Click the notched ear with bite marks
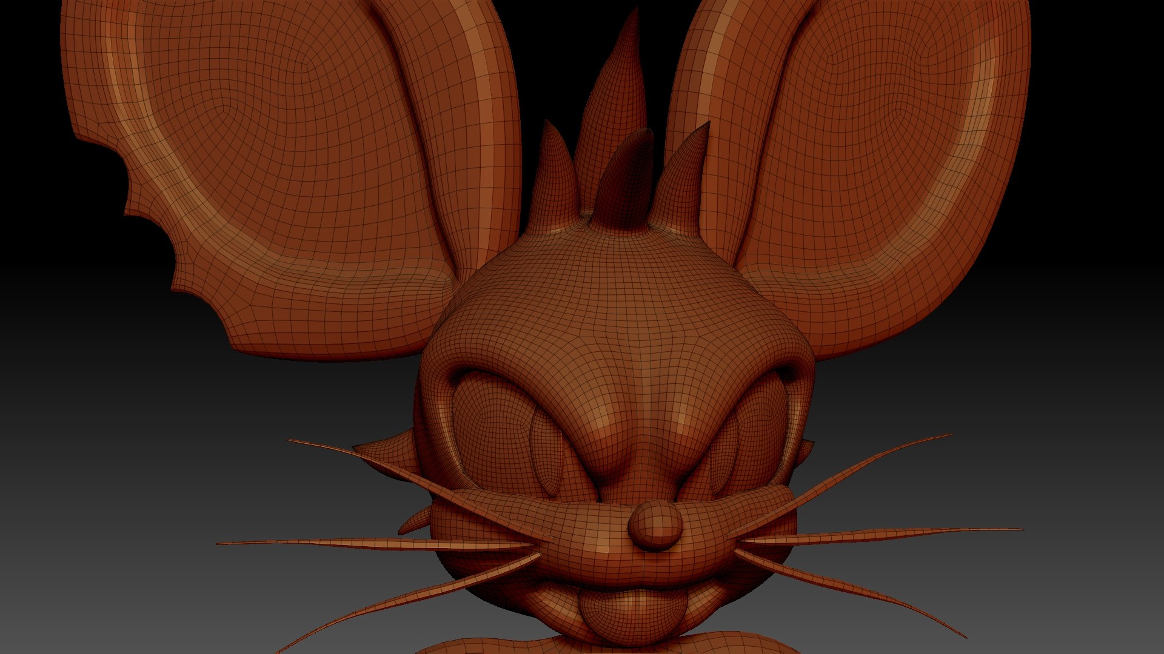Image resolution: width=1164 pixels, height=654 pixels. click(291, 182)
